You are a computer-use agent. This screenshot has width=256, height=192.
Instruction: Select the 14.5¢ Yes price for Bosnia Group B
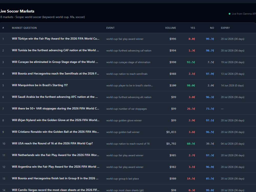191,179
